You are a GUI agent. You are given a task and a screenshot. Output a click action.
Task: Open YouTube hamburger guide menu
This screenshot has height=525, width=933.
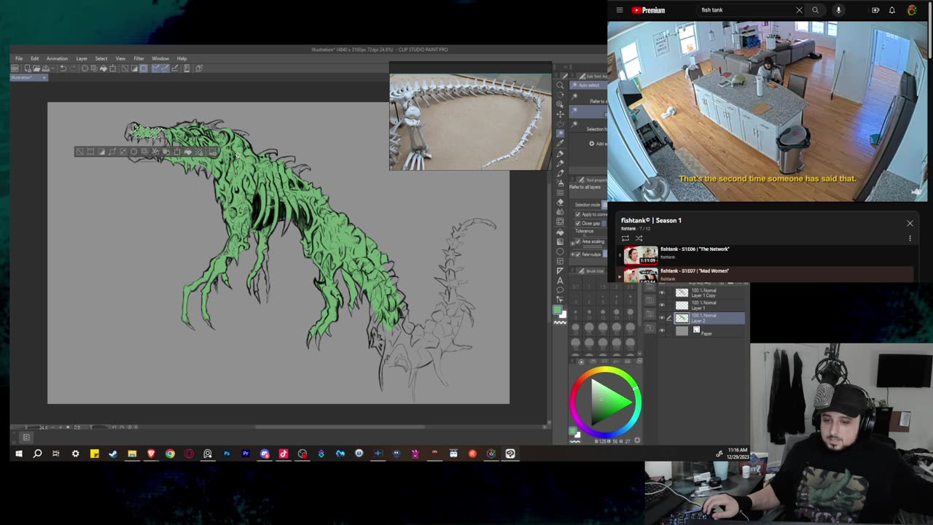(x=620, y=10)
